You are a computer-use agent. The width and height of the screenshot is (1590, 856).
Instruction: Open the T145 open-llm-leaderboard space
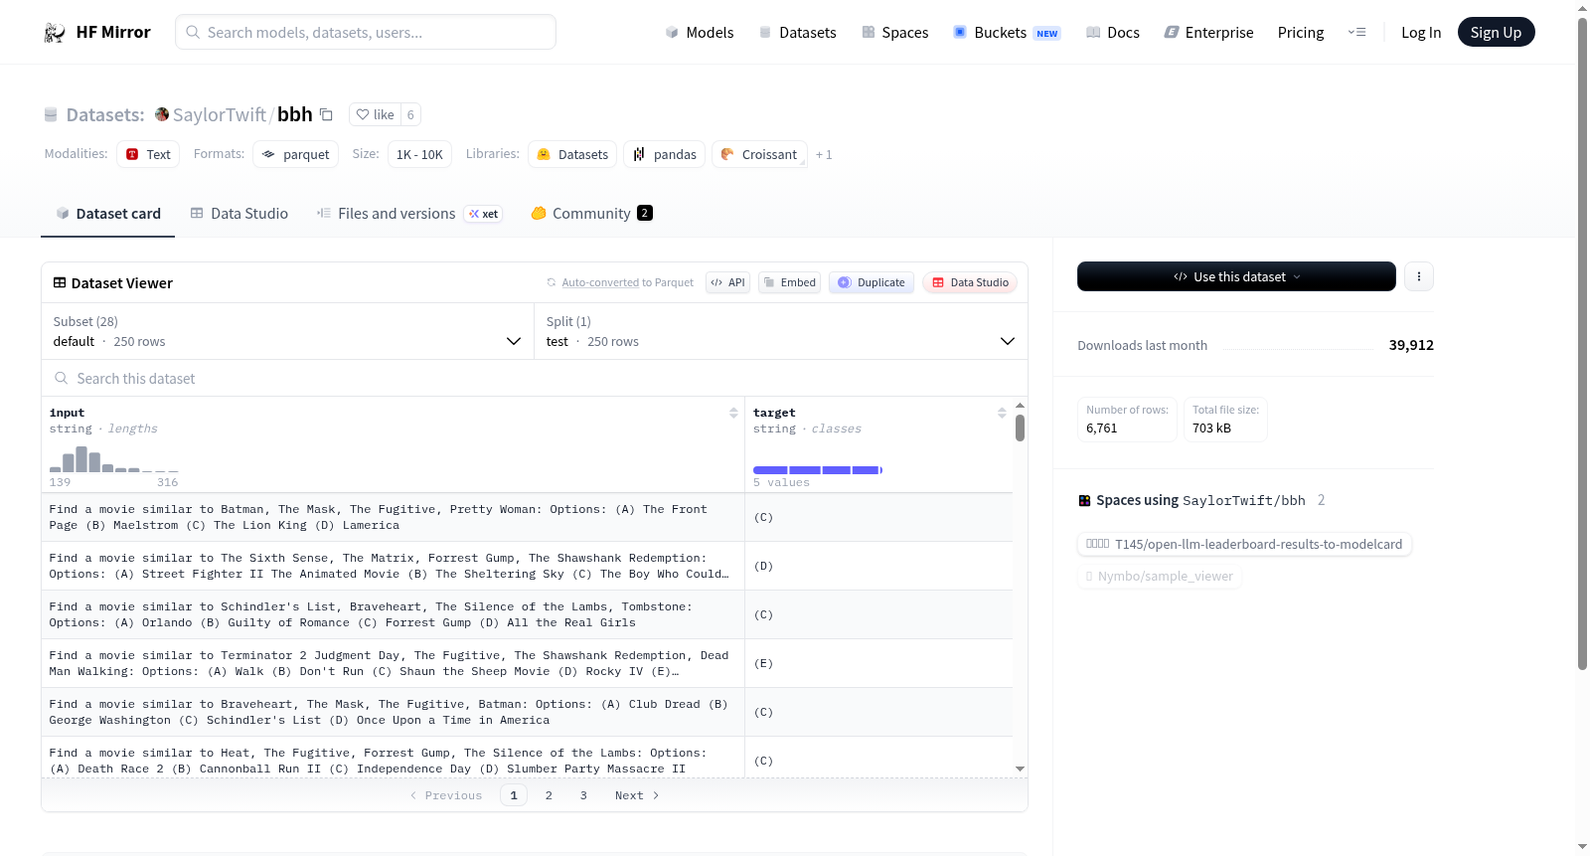point(1244,544)
